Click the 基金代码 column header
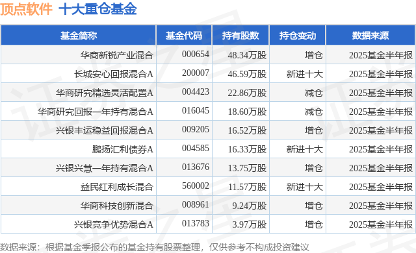Image resolution: width=416 pixels, height=253 pixels. click(x=184, y=36)
